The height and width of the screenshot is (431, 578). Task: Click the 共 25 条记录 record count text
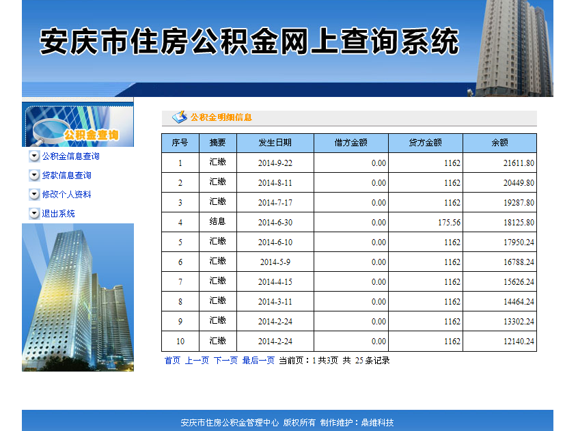pyautogui.click(x=366, y=360)
